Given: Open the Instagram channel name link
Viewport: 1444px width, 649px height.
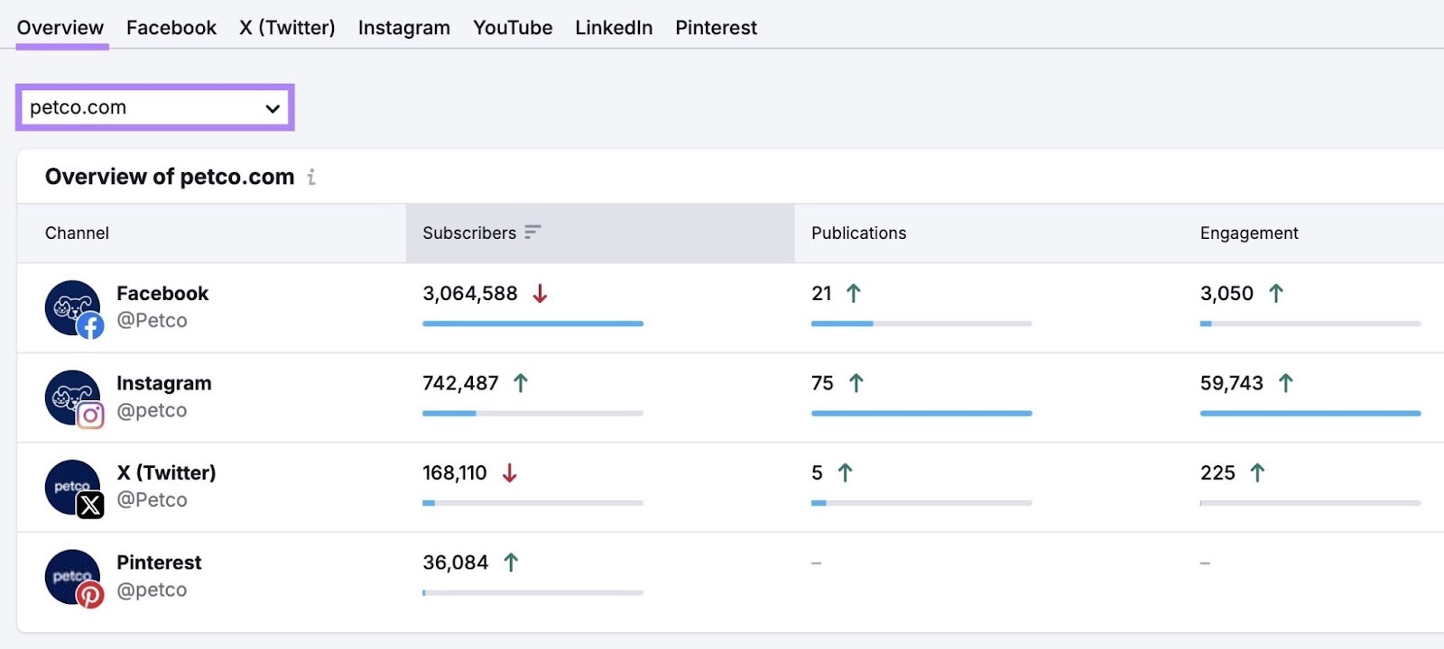Looking at the screenshot, I should click(x=163, y=383).
